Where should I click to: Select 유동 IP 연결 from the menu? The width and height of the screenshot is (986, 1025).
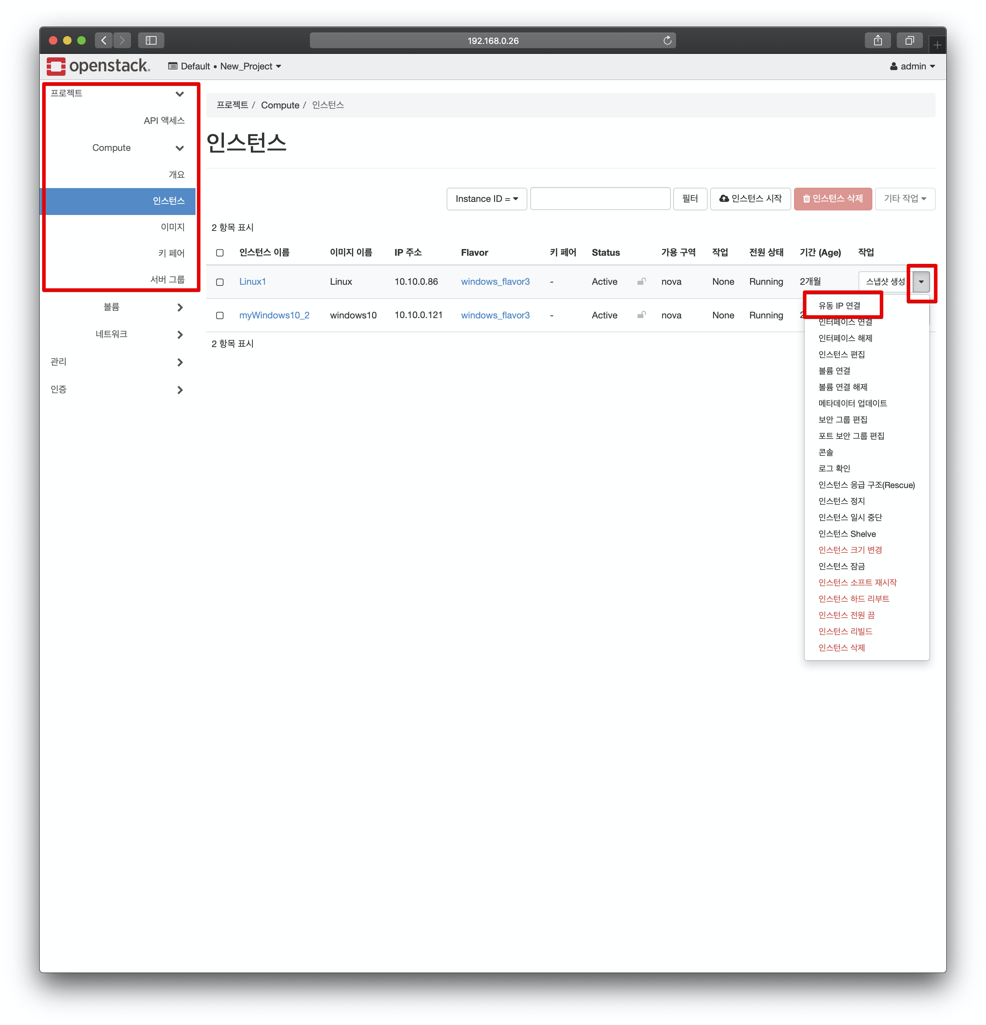[839, 305]
